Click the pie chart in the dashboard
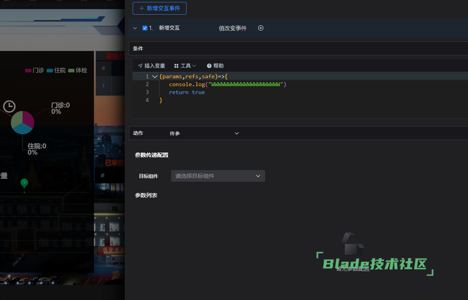 [x=23, y=123]
